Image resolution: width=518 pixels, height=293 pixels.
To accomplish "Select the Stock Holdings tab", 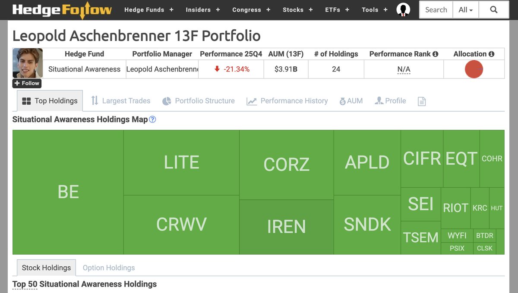I will 46,268.
